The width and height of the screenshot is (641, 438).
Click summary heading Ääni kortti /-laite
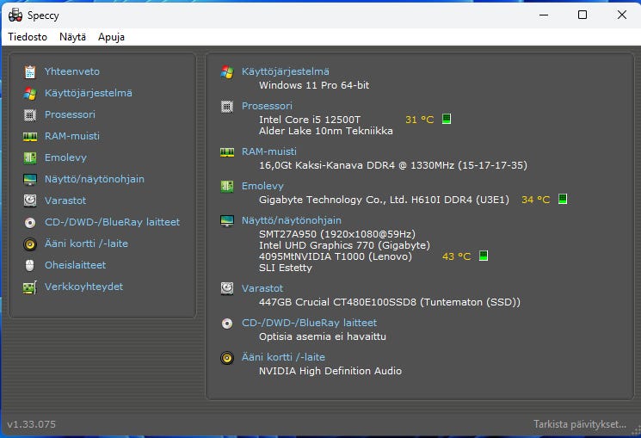(x=283, y=357)
